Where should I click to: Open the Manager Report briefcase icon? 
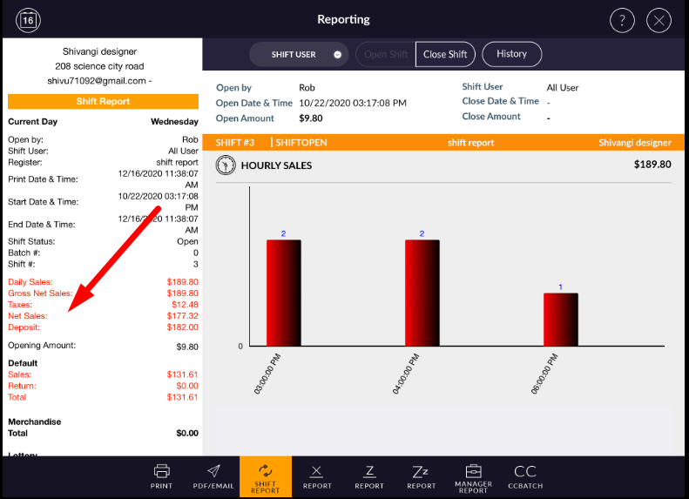click(474, 475)
